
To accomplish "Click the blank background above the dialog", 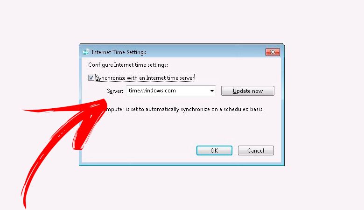I will (182, 21).
